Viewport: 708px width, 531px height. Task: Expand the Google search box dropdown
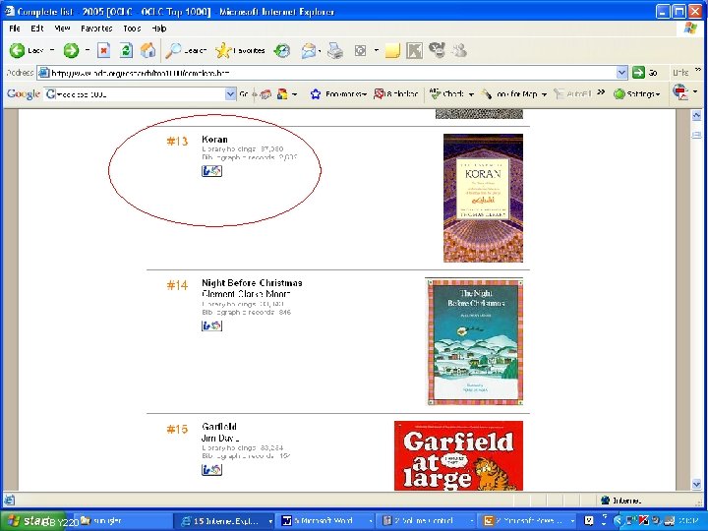230,94
